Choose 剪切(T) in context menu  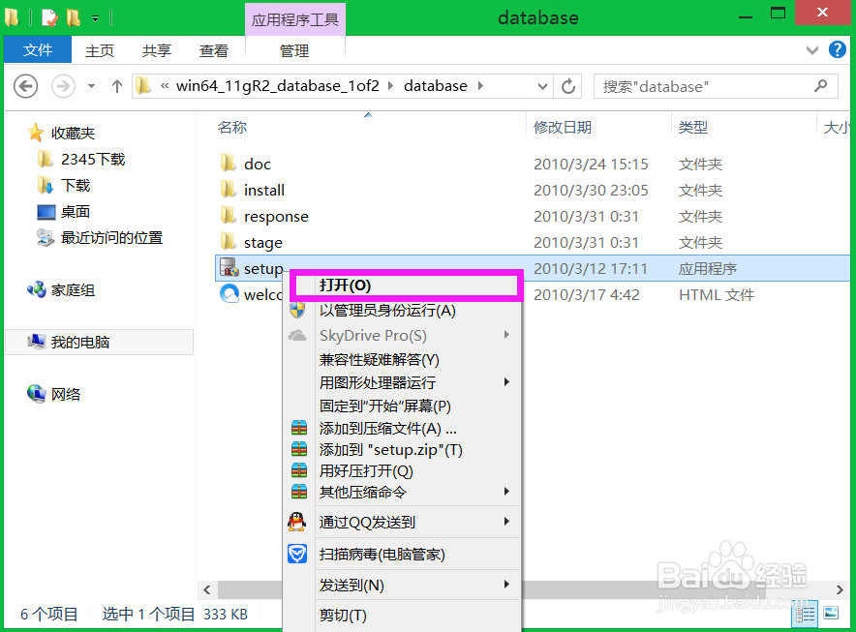pyautogui.click(x=402, y=616)
